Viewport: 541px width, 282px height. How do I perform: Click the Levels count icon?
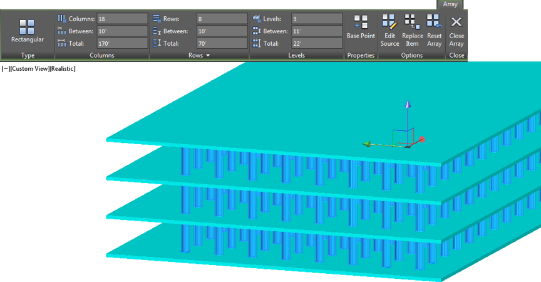pyautogui.click(x=257, y=19)
